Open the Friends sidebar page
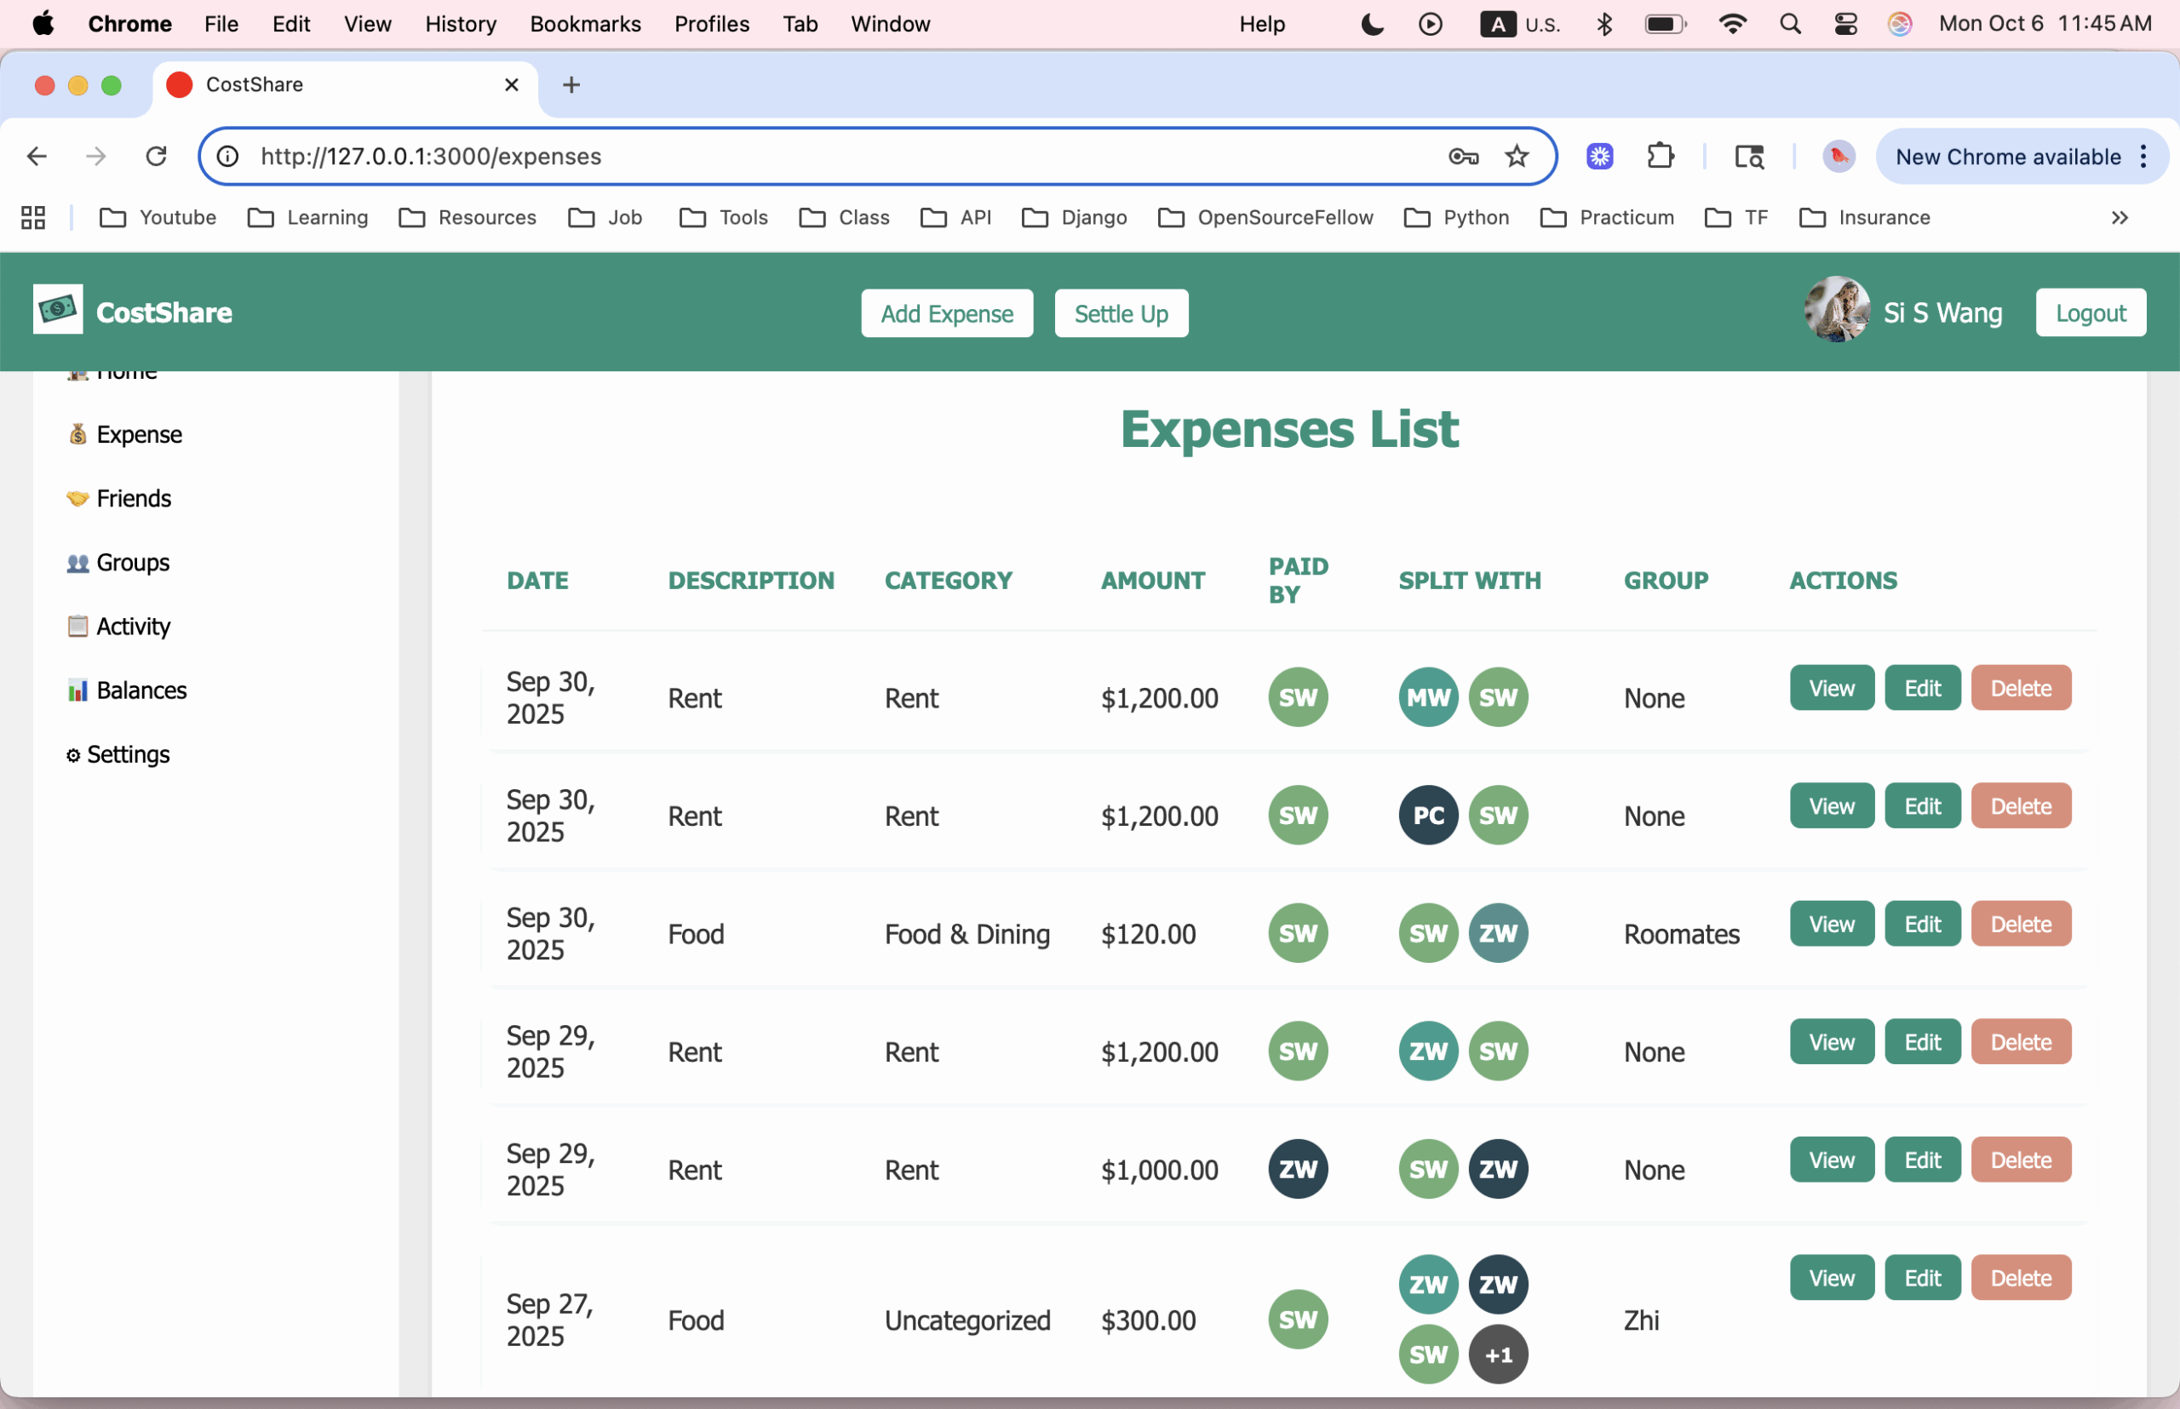2180x1409 pixels. (x=133, y=499)
